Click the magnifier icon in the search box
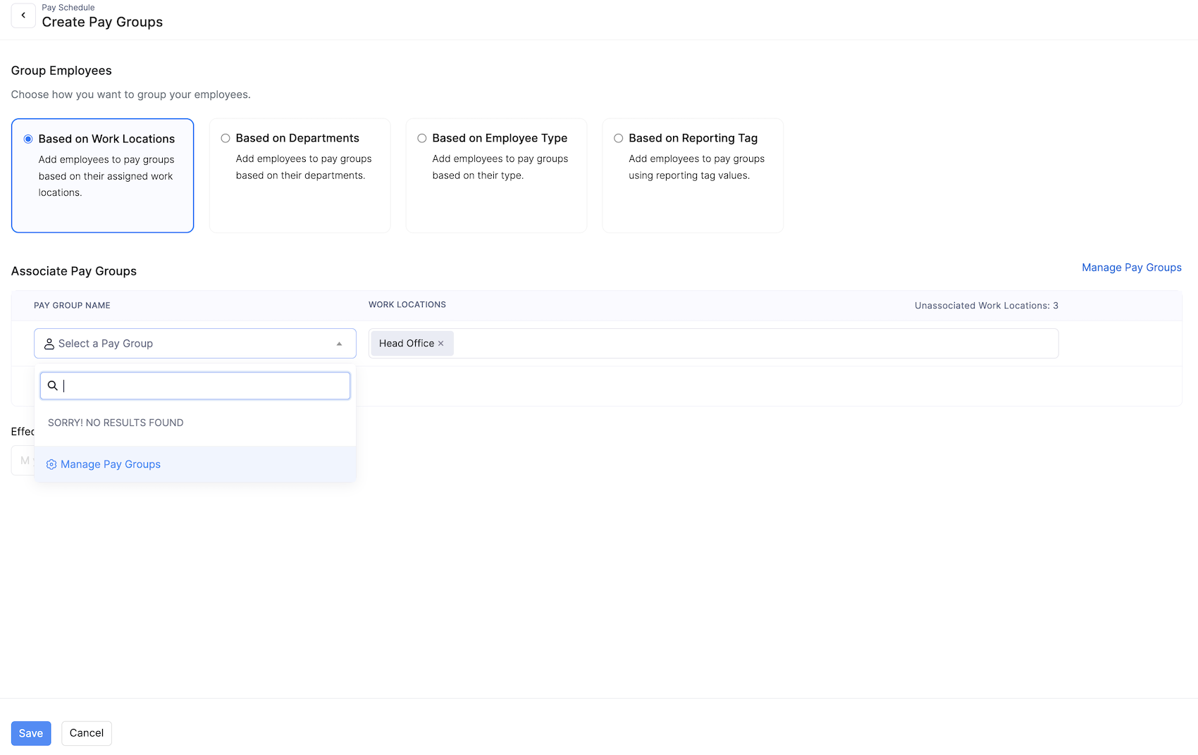The image size is (1198, 755). point(53,385)
